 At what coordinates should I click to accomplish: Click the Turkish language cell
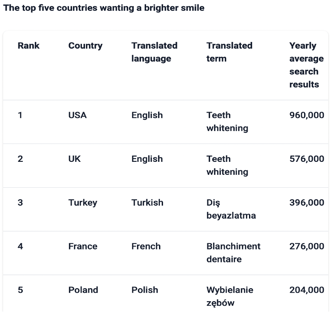[147, 202]
